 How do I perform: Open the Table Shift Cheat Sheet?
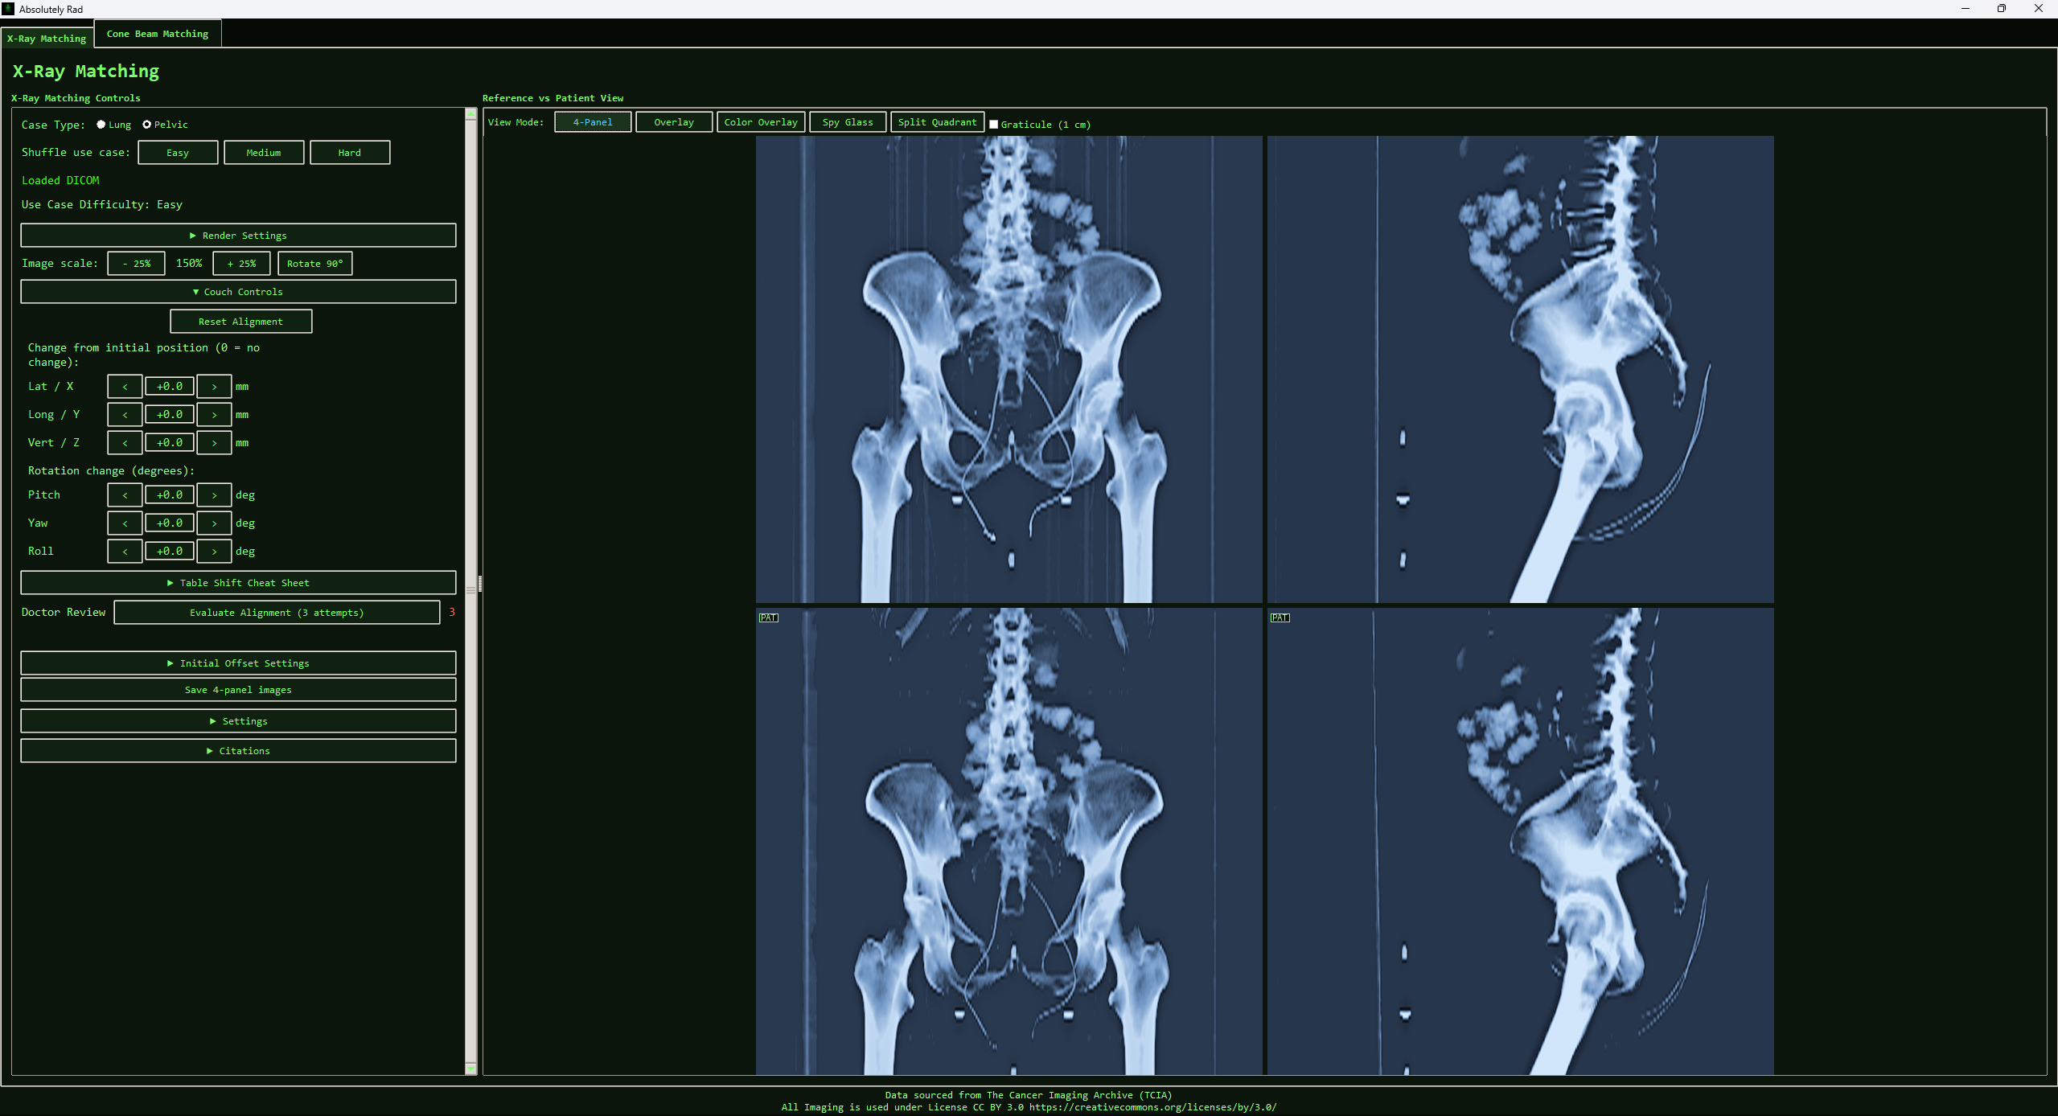[x=238, y=582]
